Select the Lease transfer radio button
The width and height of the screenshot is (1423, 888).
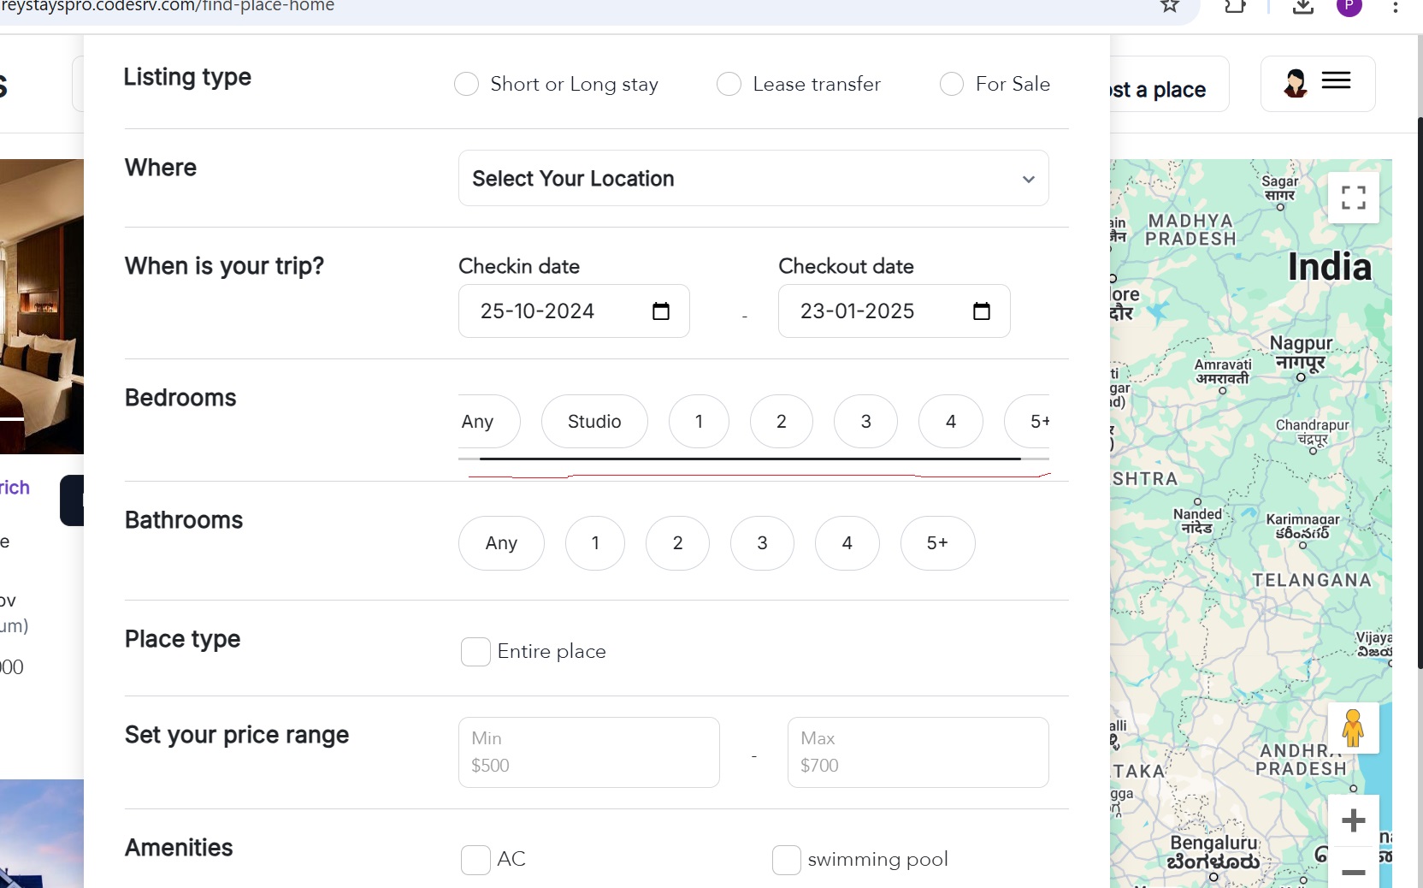pyautogui.click(x=729, y=85)
